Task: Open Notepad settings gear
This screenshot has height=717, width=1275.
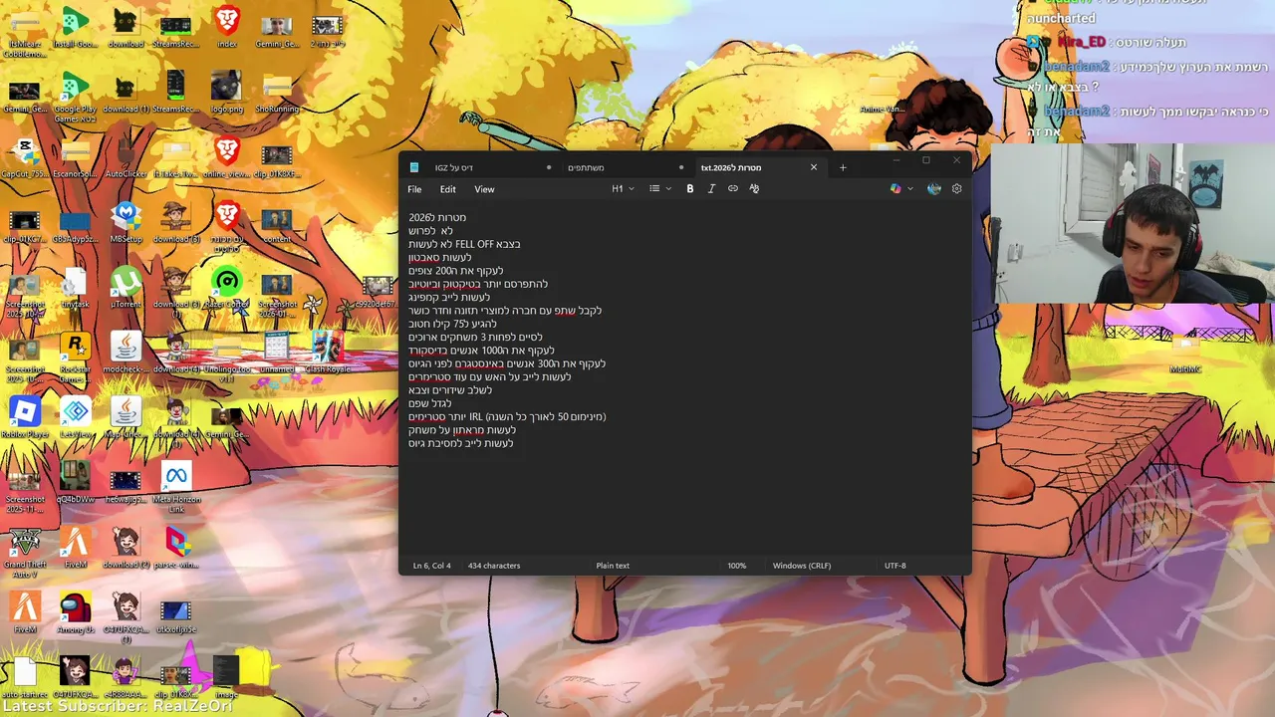Action: (957, 189)
